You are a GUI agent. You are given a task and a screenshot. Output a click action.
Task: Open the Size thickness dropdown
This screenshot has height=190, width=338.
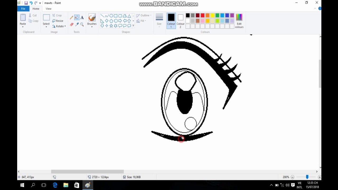coord(159,20)
